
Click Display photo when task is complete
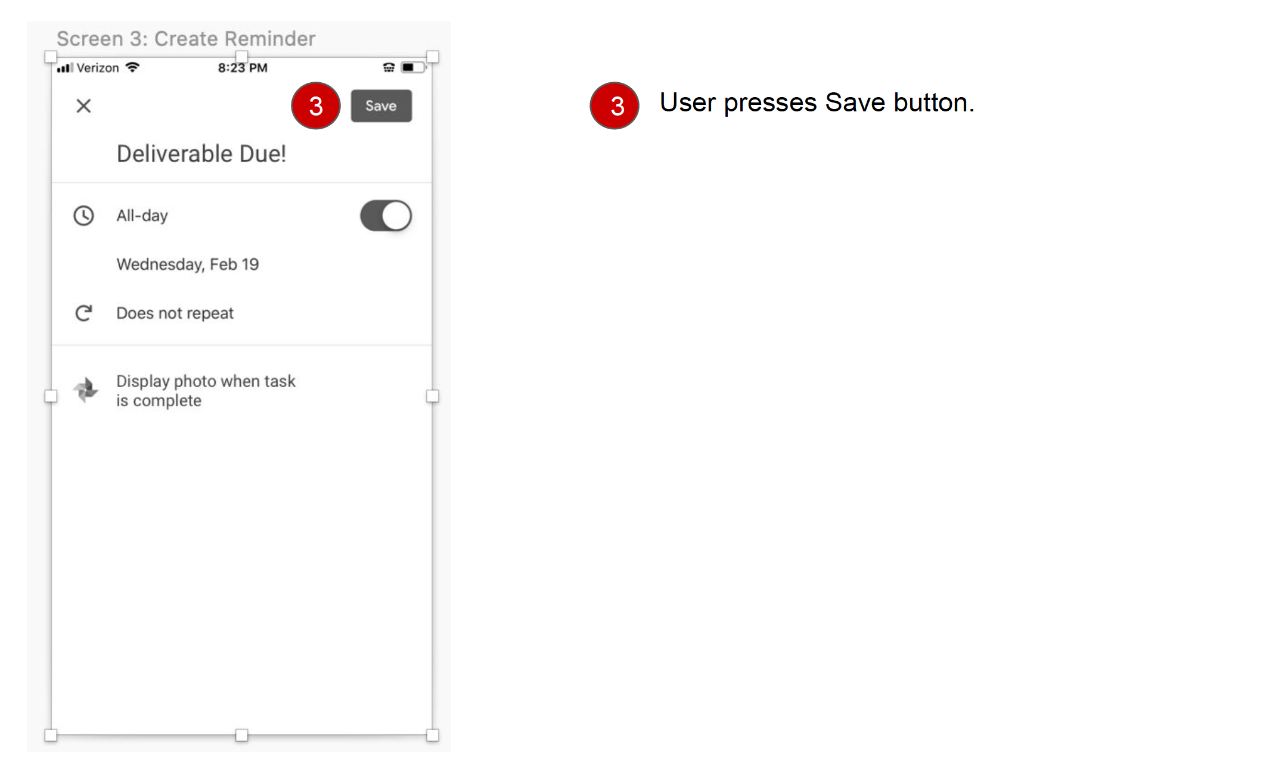[x=206, y=389]
